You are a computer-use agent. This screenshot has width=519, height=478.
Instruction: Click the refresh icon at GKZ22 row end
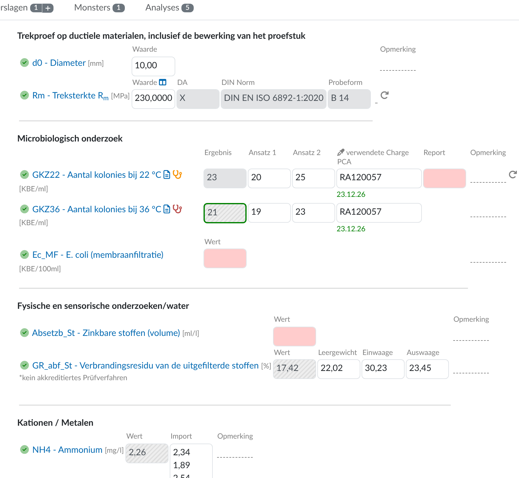tap(513, 175)
